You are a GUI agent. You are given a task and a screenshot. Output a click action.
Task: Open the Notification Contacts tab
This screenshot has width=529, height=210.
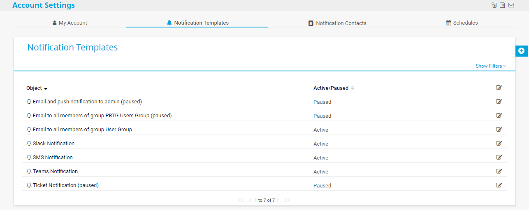click(x=337, y=23)
